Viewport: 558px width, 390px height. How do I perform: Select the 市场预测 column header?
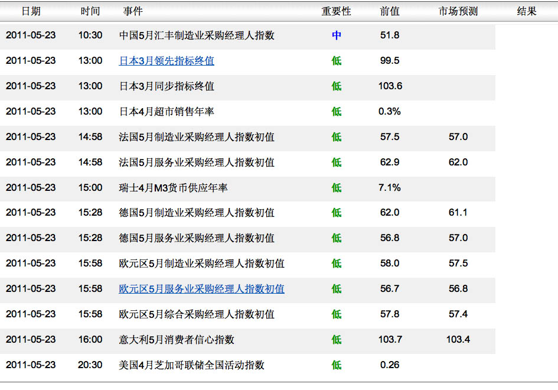(458, 11)
